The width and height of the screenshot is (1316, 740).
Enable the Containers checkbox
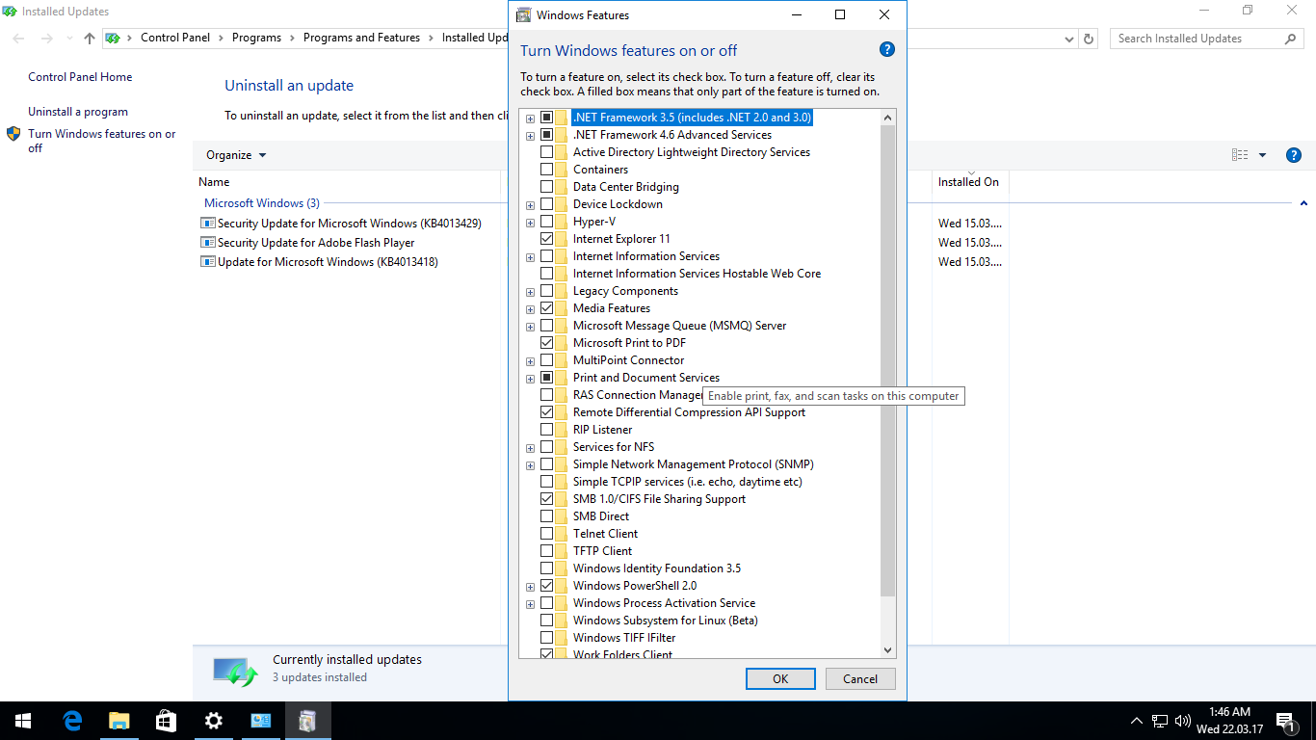(x=547, y=170)
